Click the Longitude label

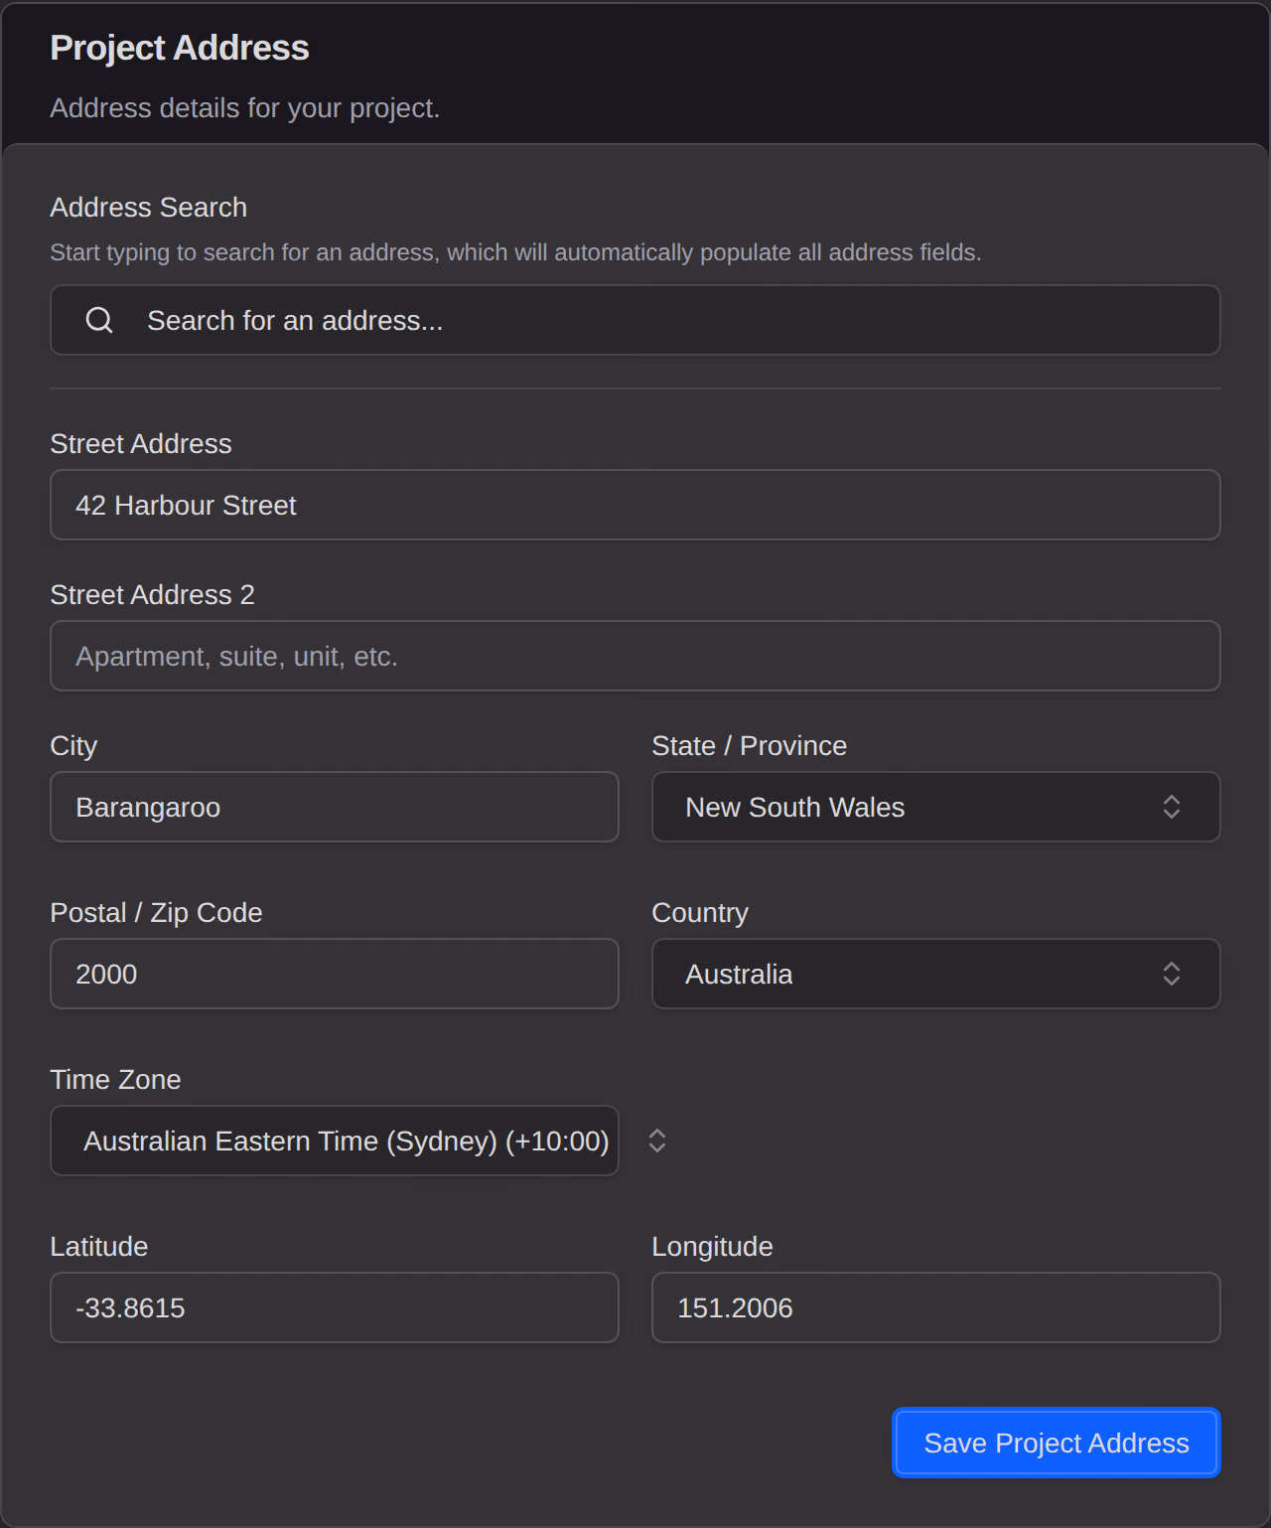coord(713,1247)
